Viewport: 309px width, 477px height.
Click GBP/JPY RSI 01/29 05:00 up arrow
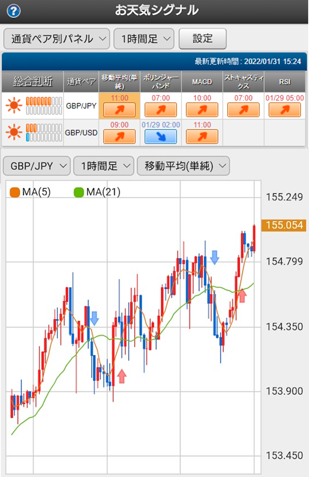coord(285,110)
